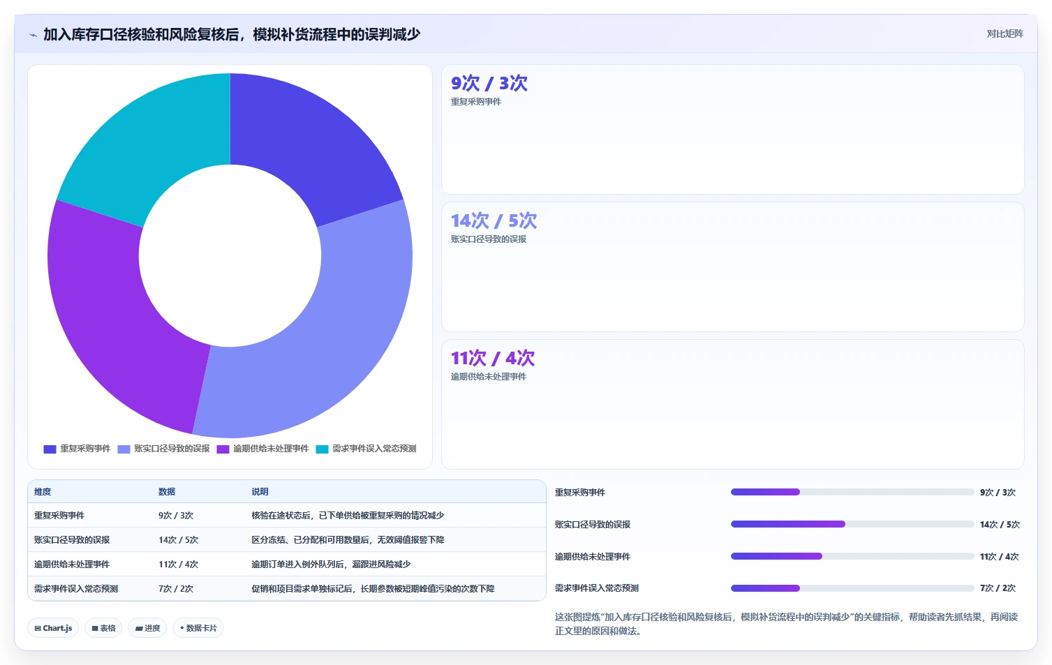Click the 进度 tag chip

[147, 628]
